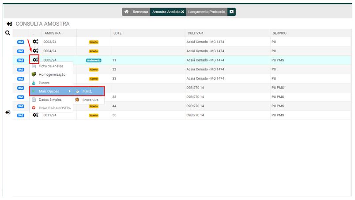Open gear actions for sample 0003/24
This screenshot has width=355, height=200.
click(x=35, y=42)
